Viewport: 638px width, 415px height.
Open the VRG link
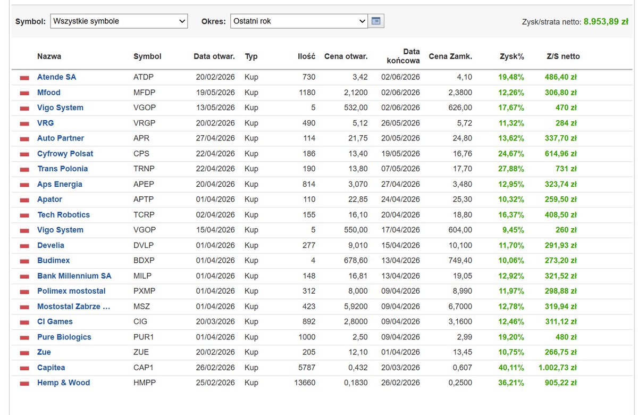click(45, 123)
